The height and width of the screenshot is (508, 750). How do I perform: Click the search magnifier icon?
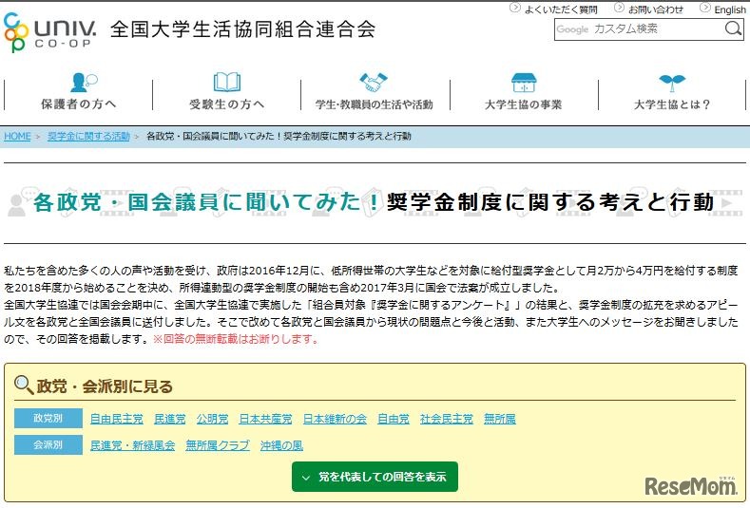(x=732, y=28)
